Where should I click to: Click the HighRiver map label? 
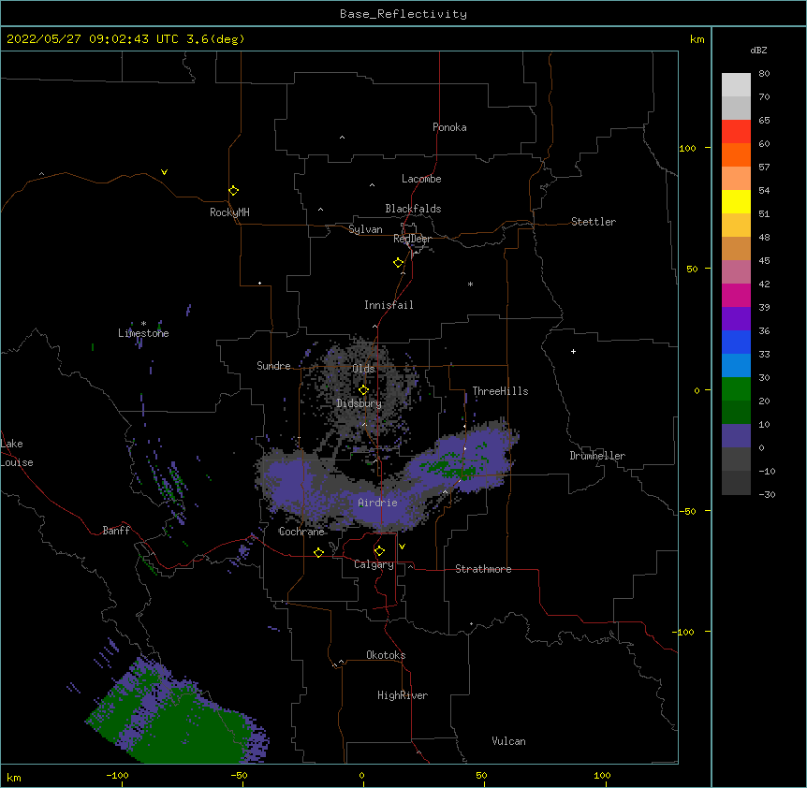point(403,695)
